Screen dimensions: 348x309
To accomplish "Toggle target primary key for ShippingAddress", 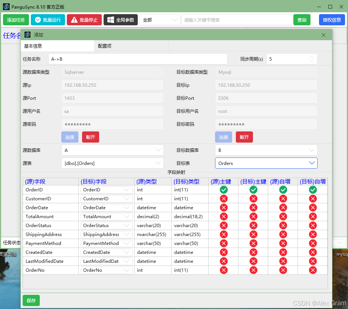I will 253,234.
